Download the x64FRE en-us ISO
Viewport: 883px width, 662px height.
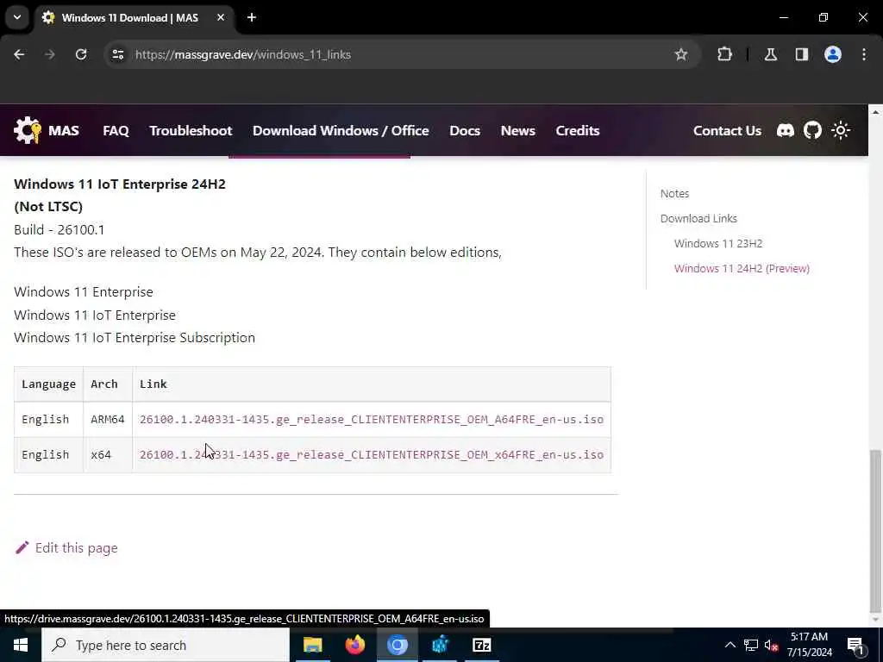pyautogui.click(x=372, y=455)
